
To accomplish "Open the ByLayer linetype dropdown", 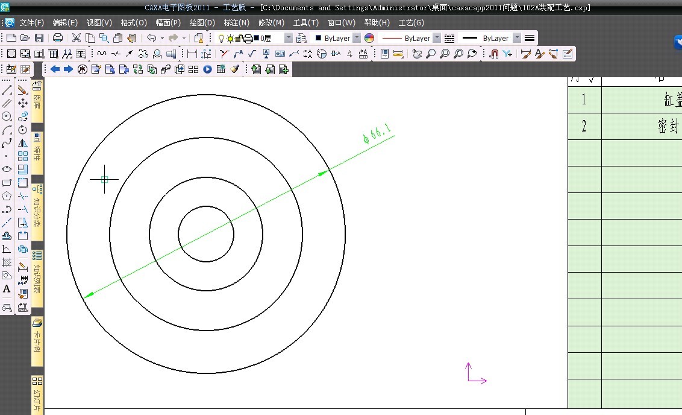I will pos(437,38).
